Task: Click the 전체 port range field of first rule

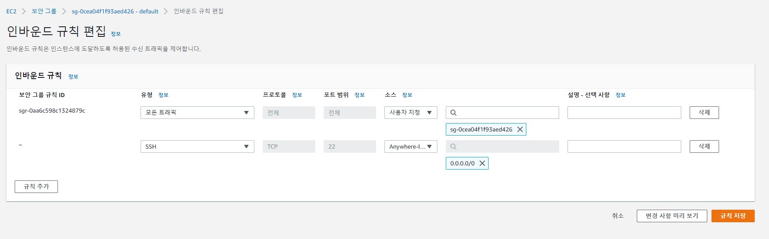Action: (x=350, y=113)
